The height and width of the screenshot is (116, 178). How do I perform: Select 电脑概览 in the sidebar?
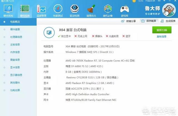coord(18,22)
